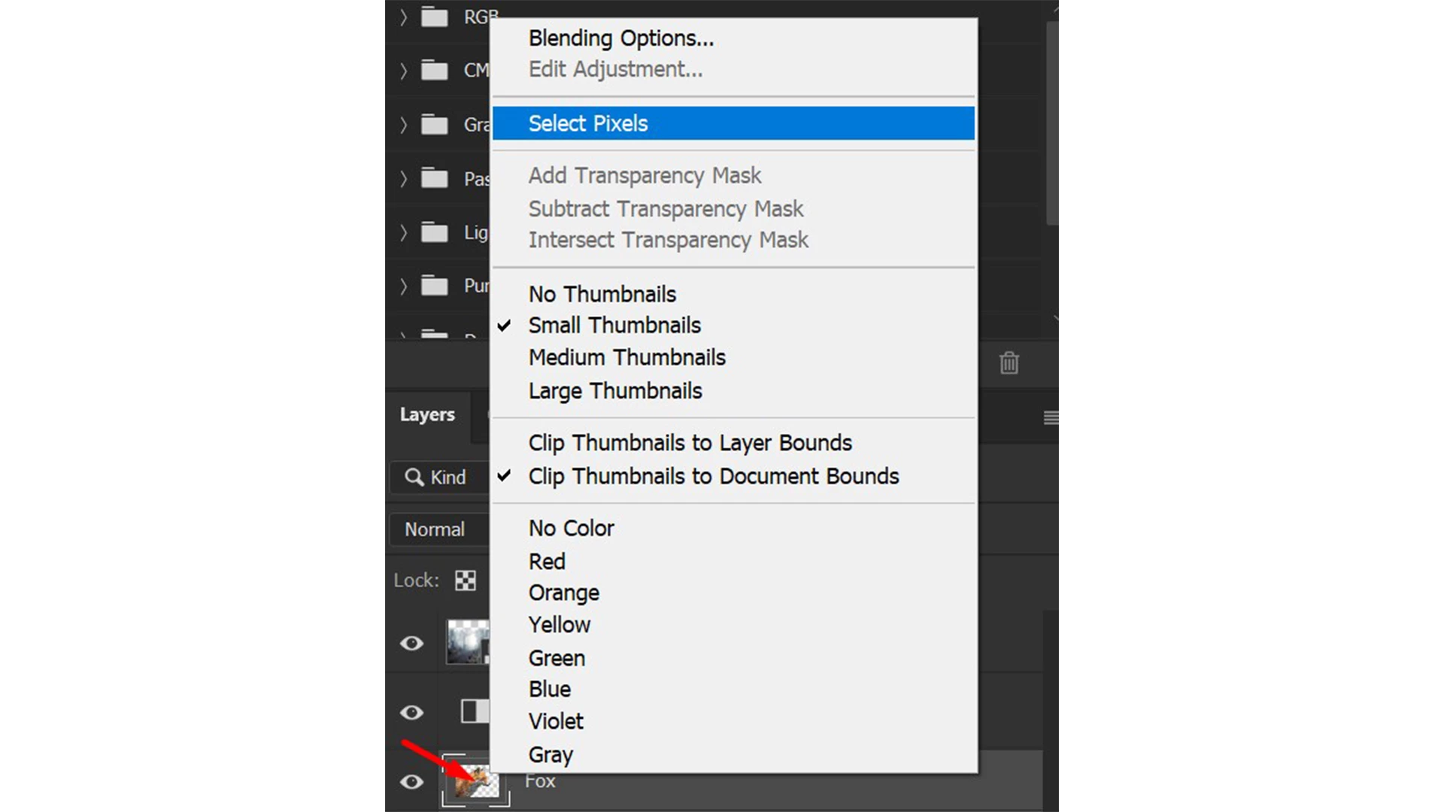1444x812 pixels.
Task: Hide the Fox layer via eye icon
Action: (x=411, y=782)
